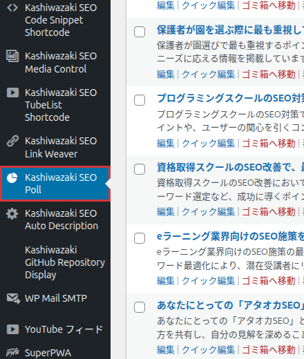Check the 資格取得スクール post checkbox
The height and width of the screenshot is (359, 304).
(x=140, y=169)
